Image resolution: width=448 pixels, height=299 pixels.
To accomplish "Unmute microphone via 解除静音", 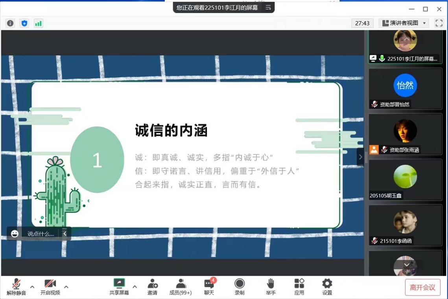I will (x=16, y=286).
